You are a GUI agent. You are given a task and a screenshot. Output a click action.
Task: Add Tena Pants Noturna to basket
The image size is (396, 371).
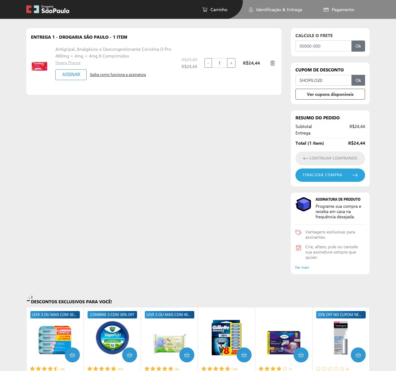point(301,355)
